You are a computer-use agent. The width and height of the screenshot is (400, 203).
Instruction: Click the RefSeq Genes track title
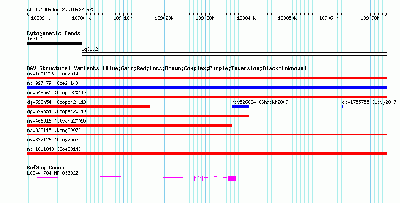pos(45,168)
